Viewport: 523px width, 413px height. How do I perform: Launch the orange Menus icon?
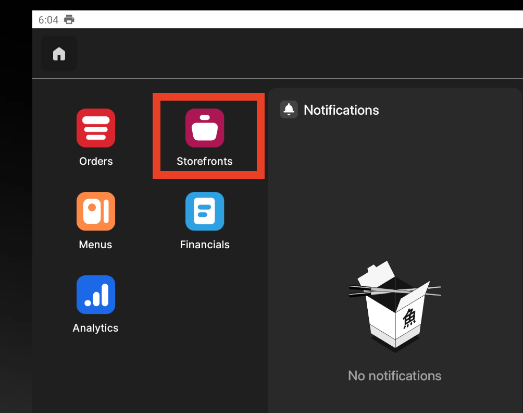tap(96, 211)
